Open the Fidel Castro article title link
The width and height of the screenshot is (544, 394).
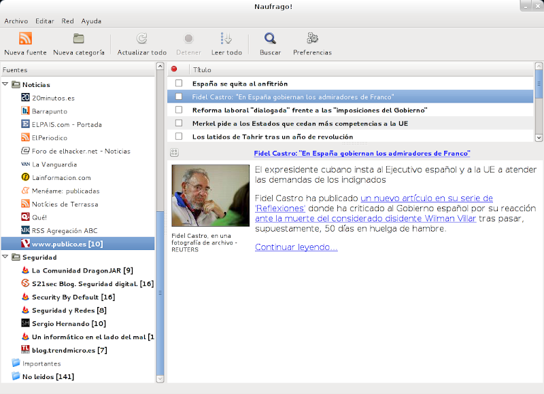(x=362, y=154)
